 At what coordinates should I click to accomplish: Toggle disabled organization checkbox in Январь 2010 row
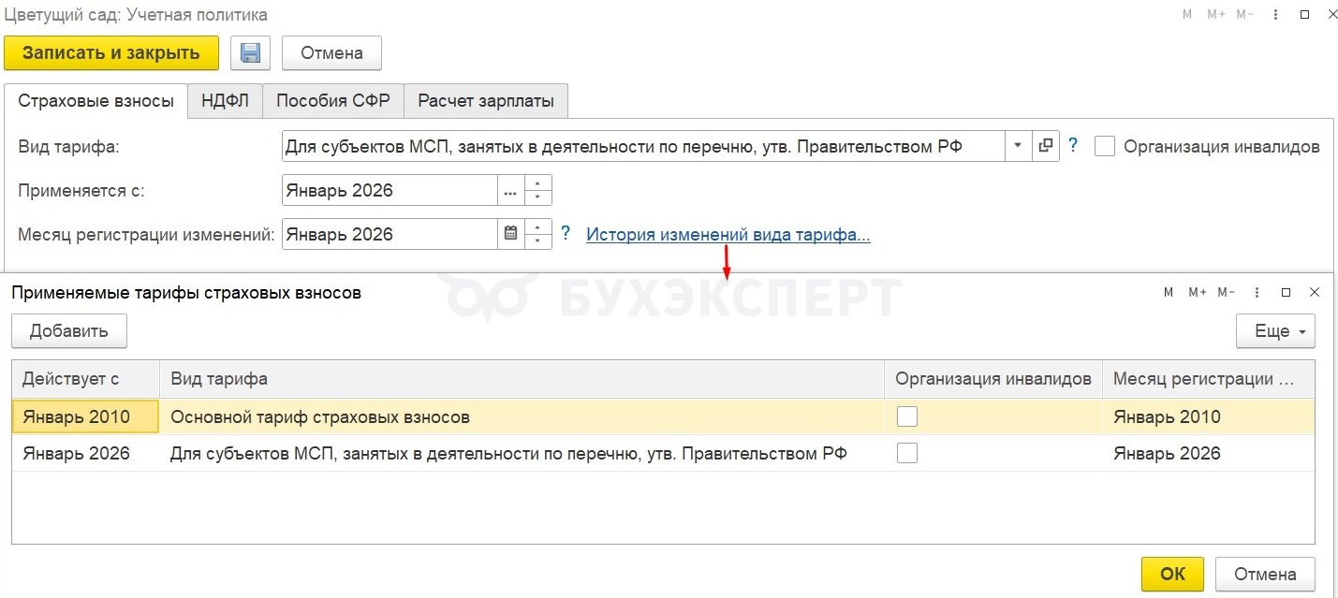[906, 417]
